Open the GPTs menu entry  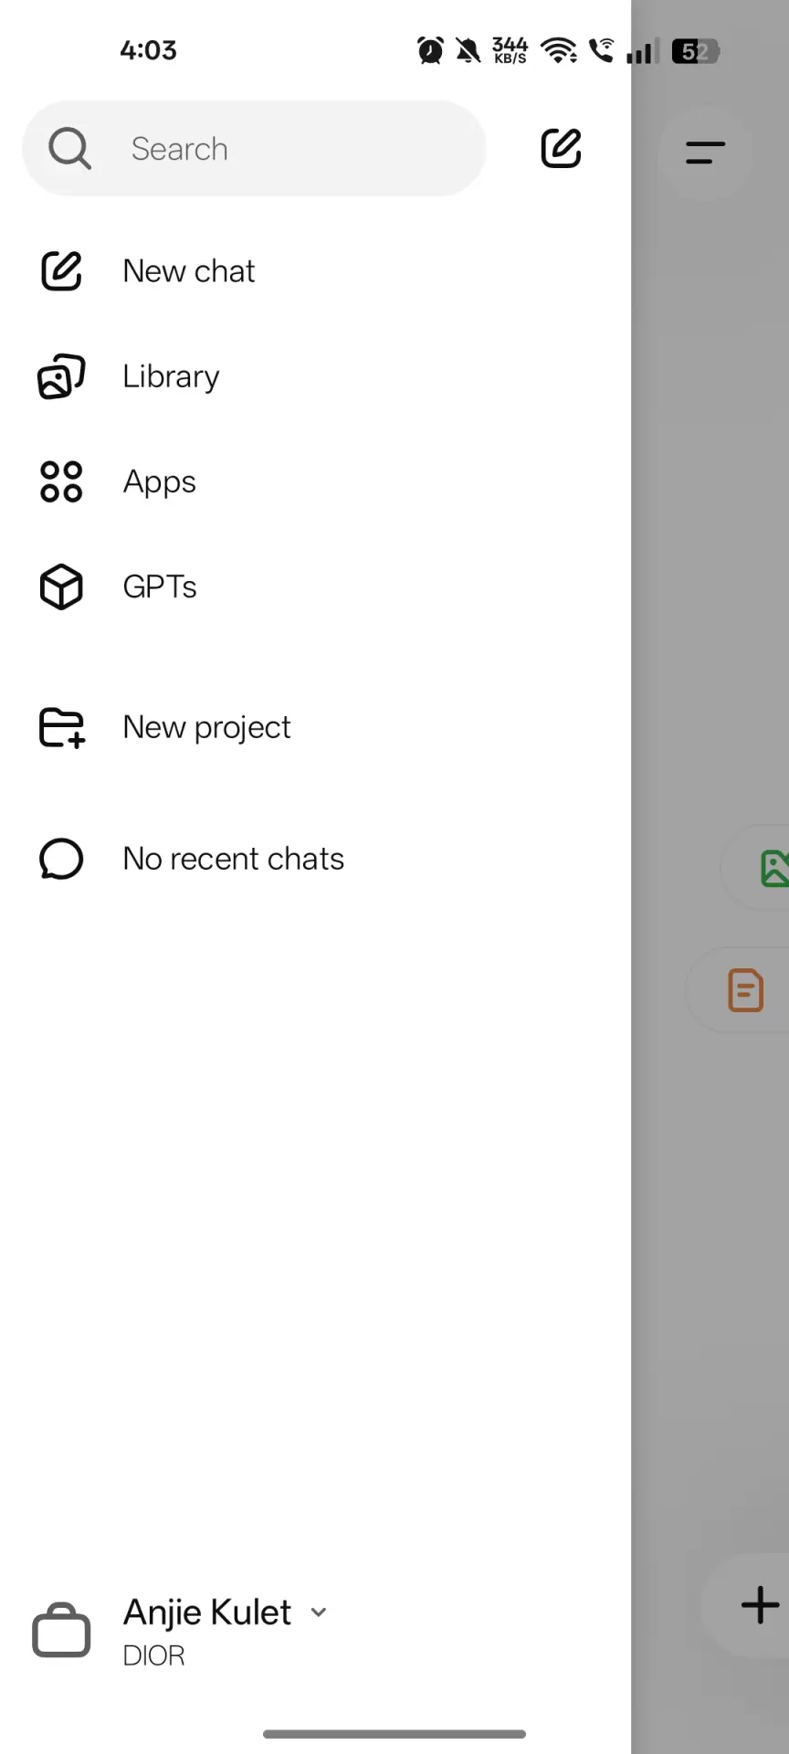pos(160,586)
